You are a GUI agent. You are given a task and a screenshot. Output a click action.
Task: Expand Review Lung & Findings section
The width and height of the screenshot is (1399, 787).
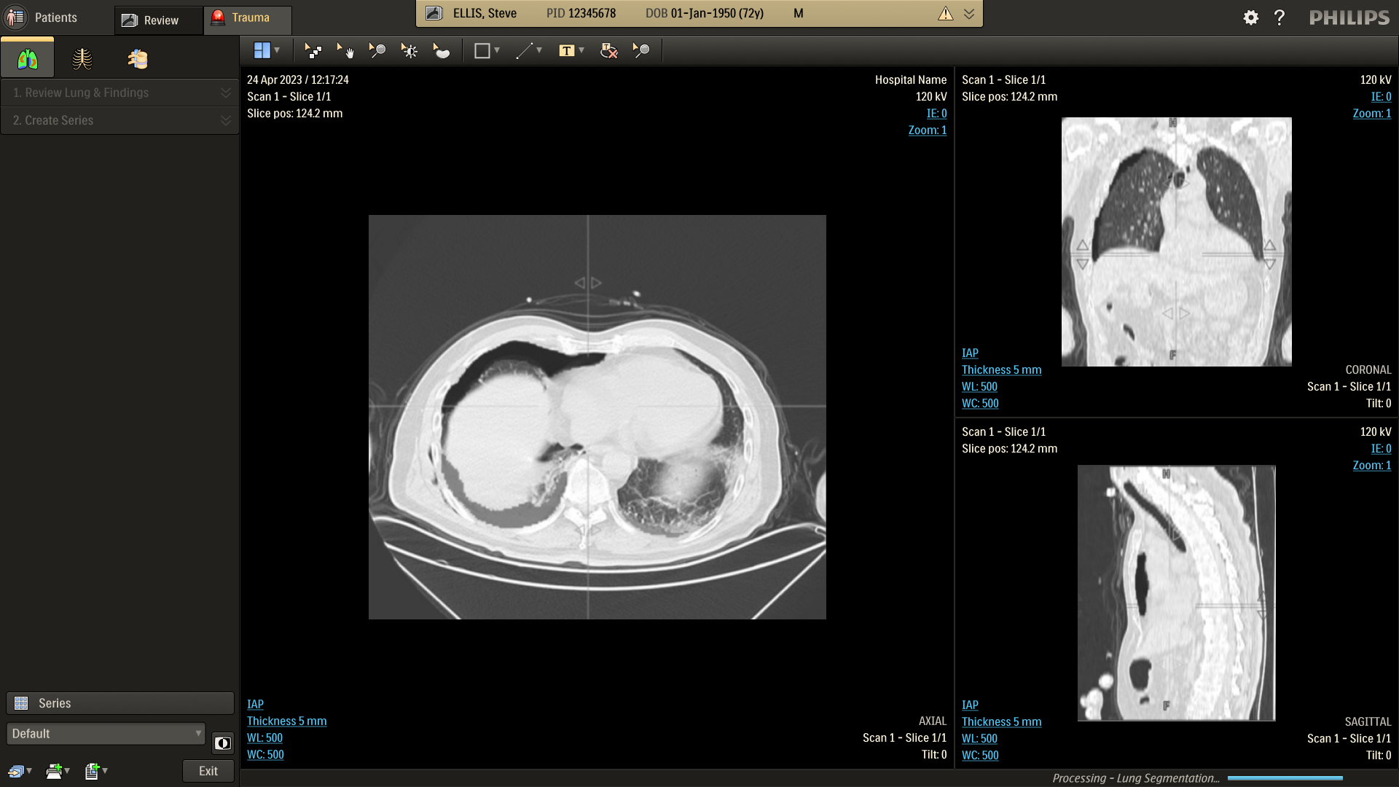(x=120, y=93)
